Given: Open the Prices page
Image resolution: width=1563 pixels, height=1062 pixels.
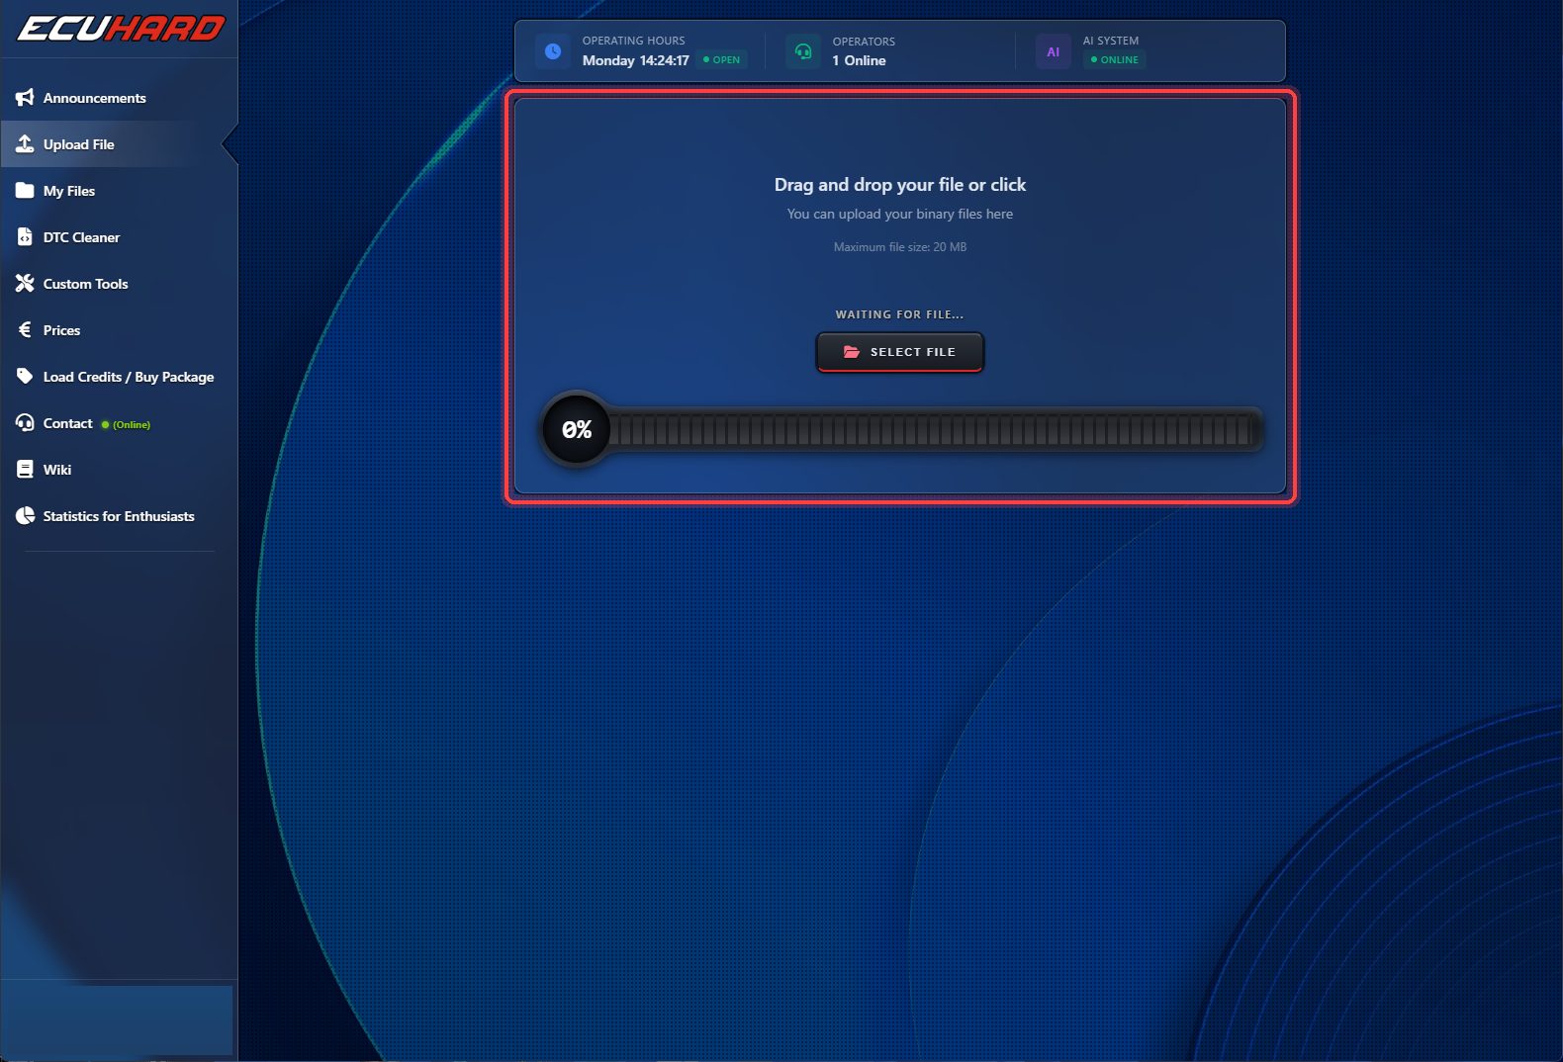Looking at the screenshot, I should [119, 330].
